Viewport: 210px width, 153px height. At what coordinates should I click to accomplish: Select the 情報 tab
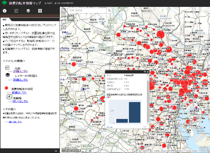4,20
